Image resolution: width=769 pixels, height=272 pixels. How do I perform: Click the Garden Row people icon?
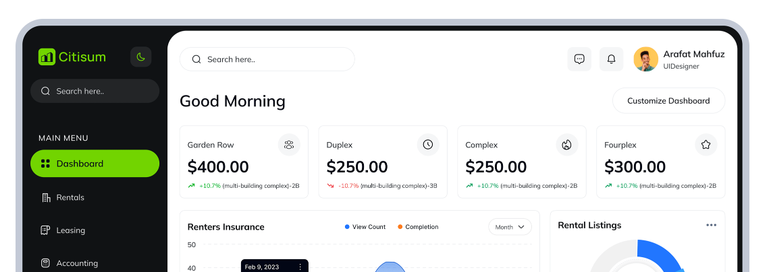[x=289, y=145]
